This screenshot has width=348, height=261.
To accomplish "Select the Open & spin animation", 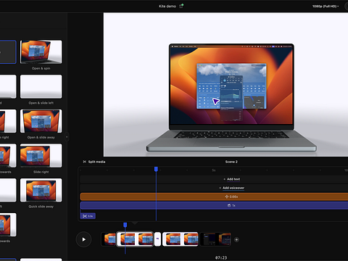I will [41, 52].
